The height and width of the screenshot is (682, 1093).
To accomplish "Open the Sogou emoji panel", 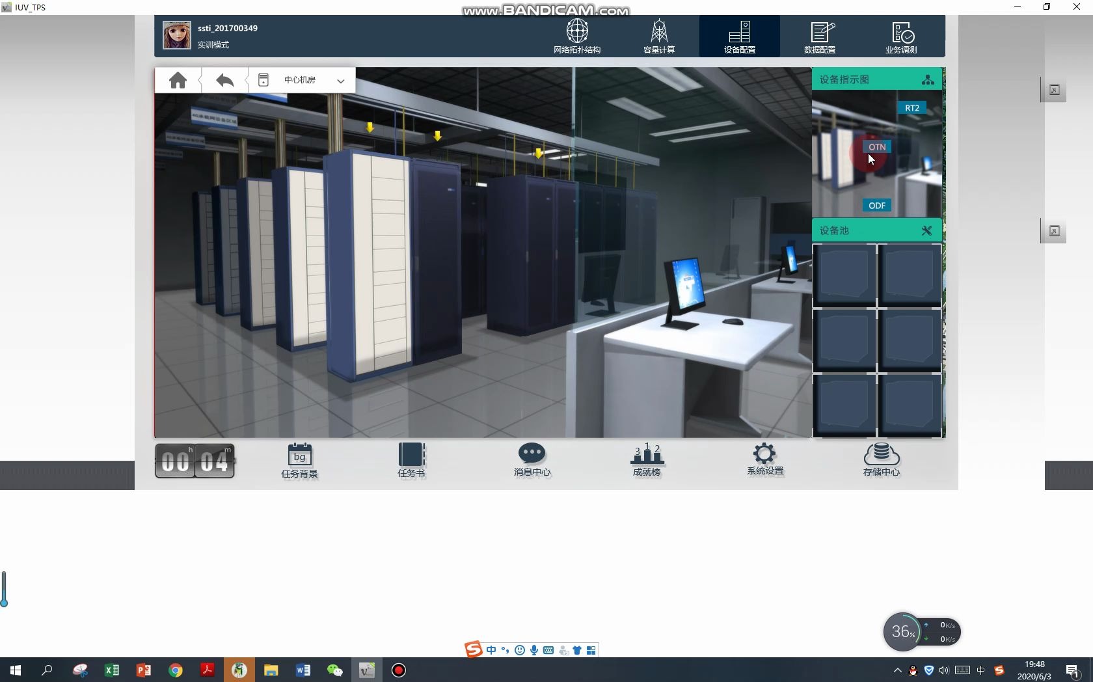I will click(520, 650).
